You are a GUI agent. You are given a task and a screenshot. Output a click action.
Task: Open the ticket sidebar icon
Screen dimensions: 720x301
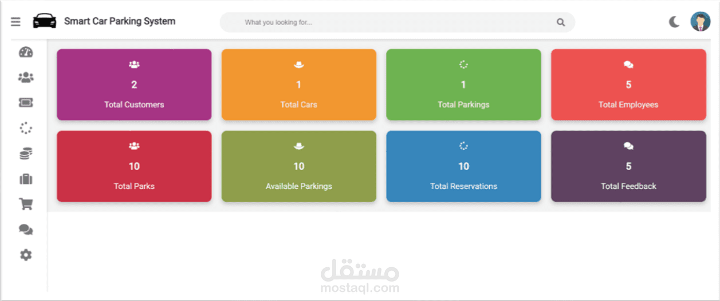[x=26, y=103]
